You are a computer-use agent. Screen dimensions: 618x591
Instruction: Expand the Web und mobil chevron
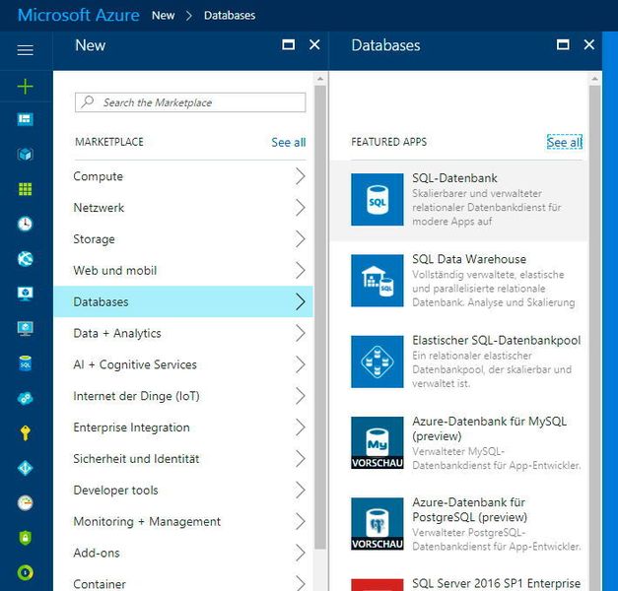(x=301, y=270)
